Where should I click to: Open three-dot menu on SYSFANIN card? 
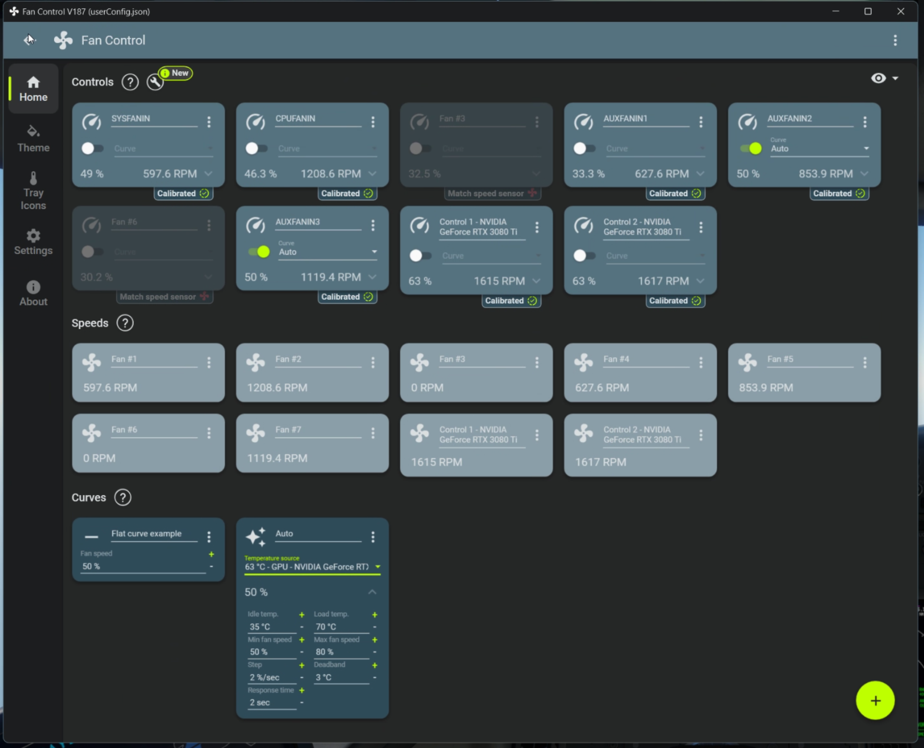(209, 122)
